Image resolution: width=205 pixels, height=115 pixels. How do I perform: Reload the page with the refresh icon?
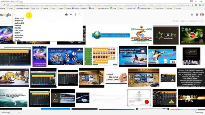4,5
